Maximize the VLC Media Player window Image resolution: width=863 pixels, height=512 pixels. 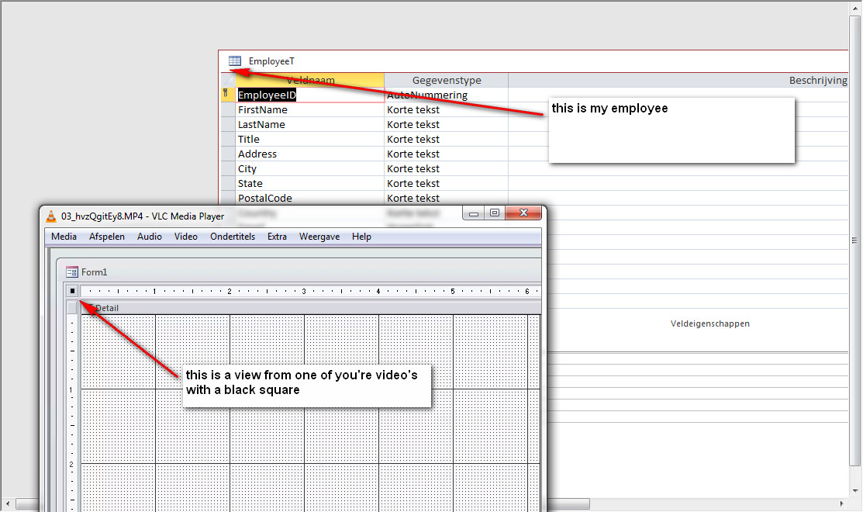pos(494,213)
